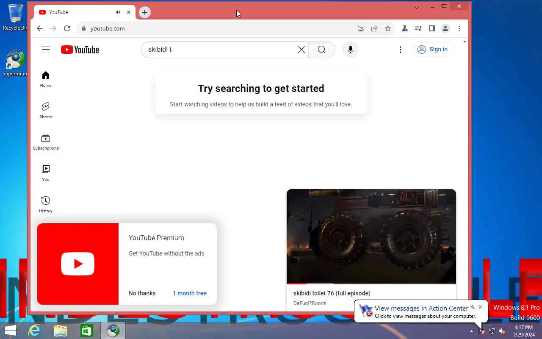Screen dimensions: 542x339
Task: Open the You section in sidebar
Action: tap(46, 173)
